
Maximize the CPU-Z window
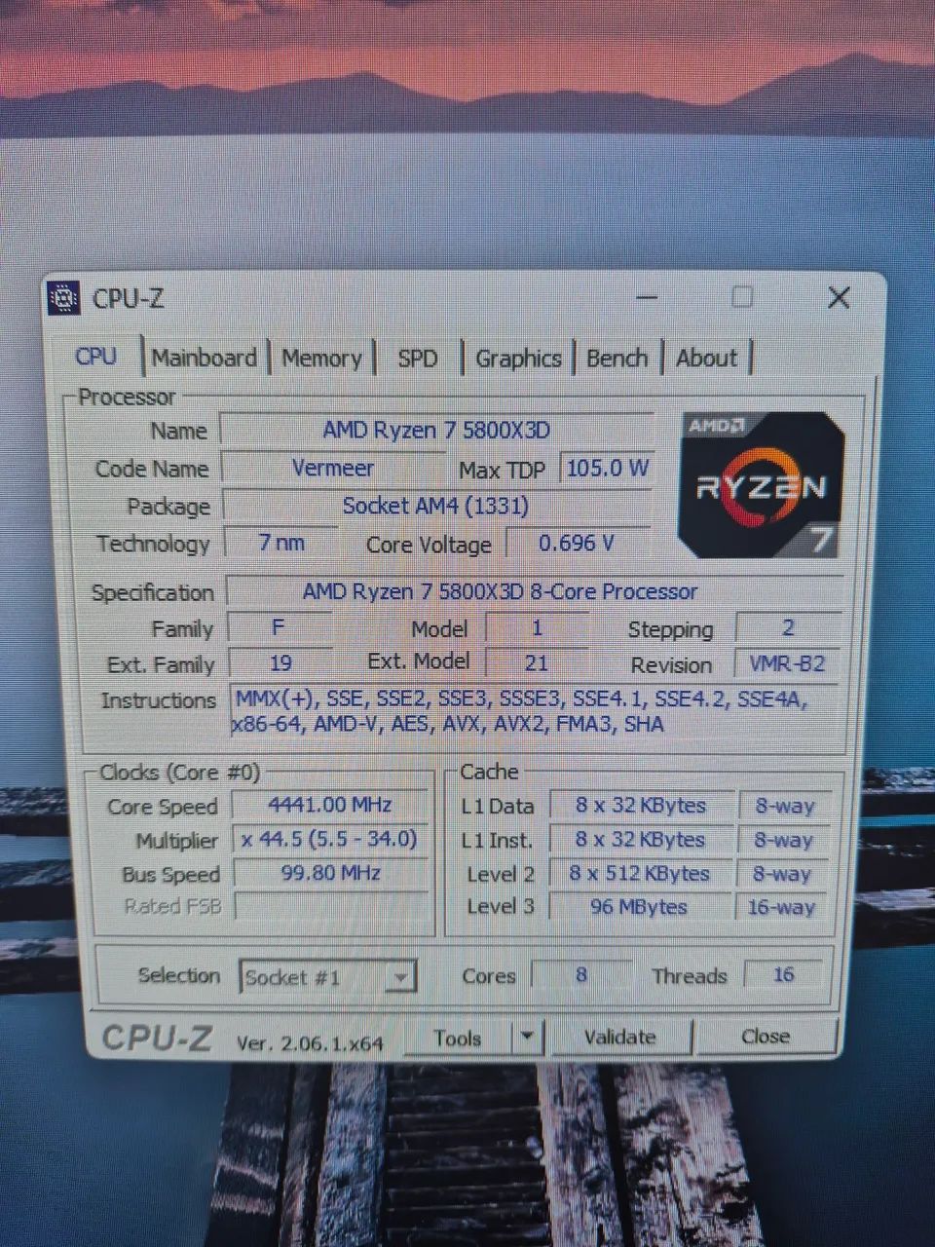(x=742, y=296)
